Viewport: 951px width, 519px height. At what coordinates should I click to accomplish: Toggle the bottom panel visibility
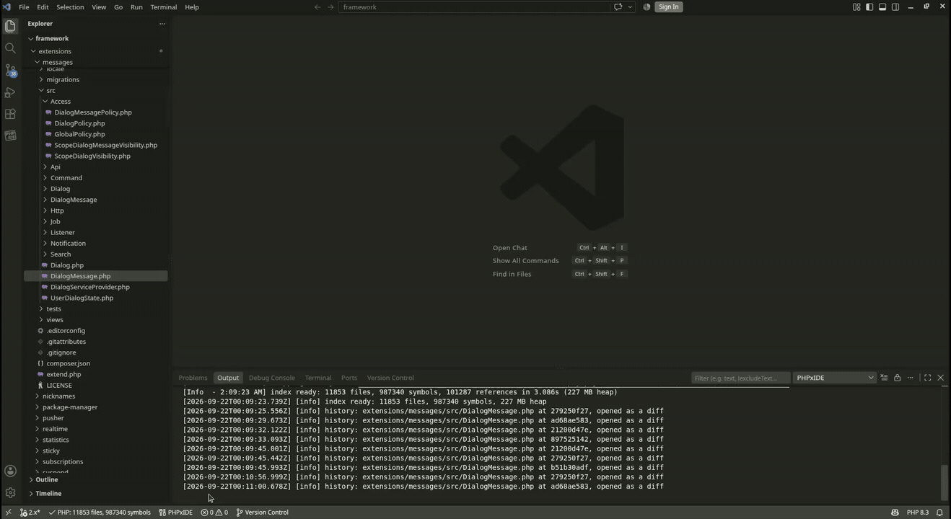tap(882, 7)
